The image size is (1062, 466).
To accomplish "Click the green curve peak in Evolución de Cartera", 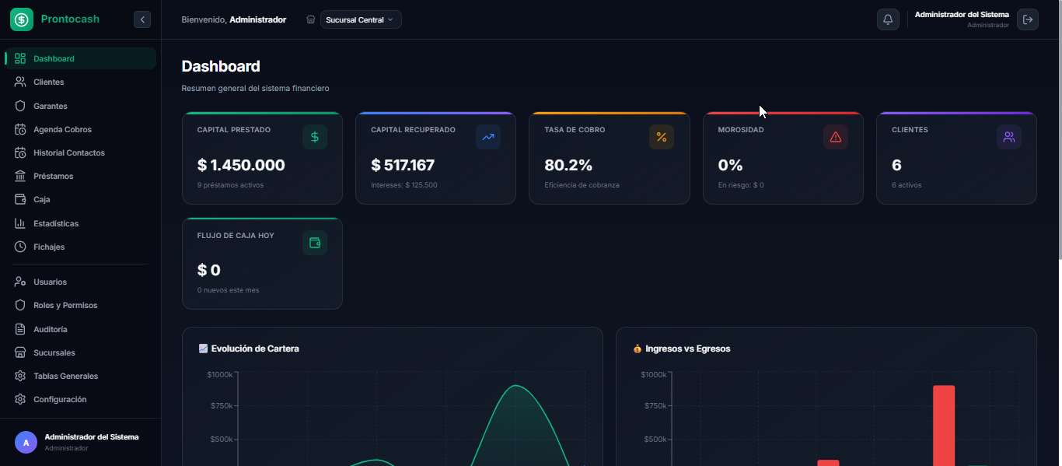I will click(515, 387).
